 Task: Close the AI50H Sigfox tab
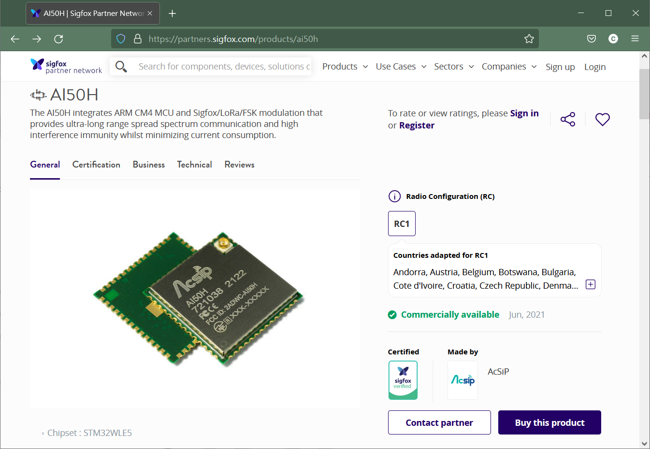click(x=150, y=14)
